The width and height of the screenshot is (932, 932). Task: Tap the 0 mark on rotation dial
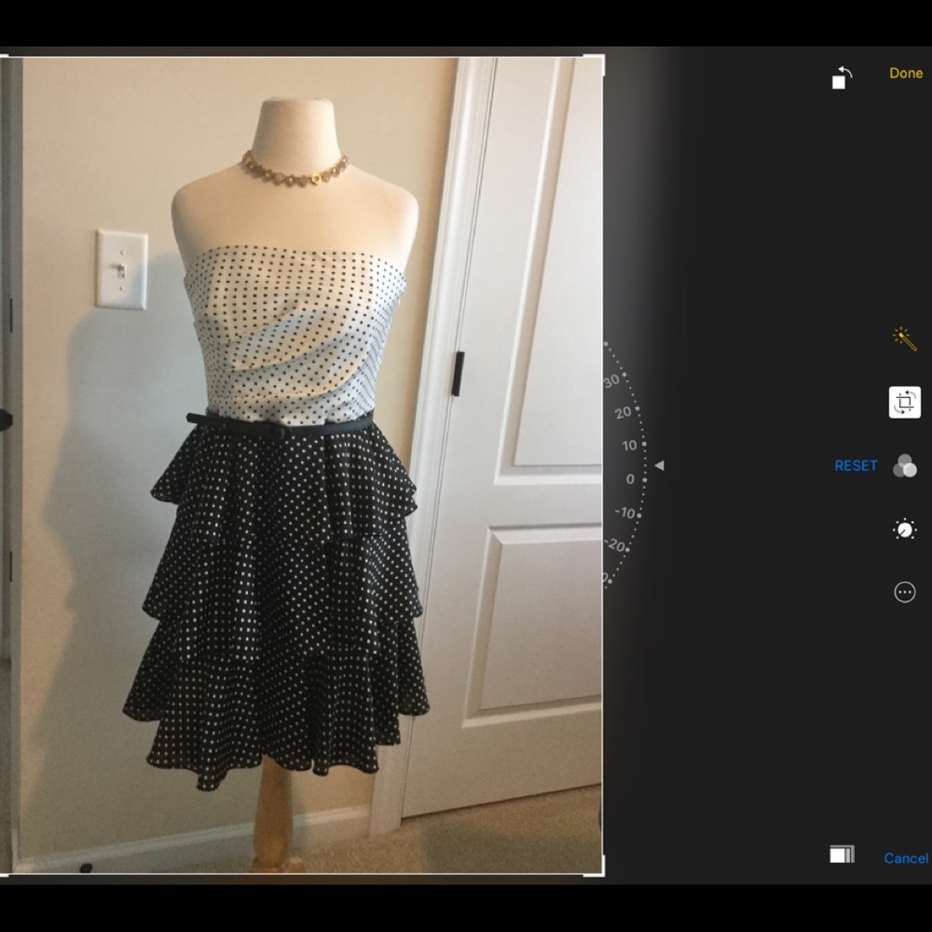(x=630, y=479)
